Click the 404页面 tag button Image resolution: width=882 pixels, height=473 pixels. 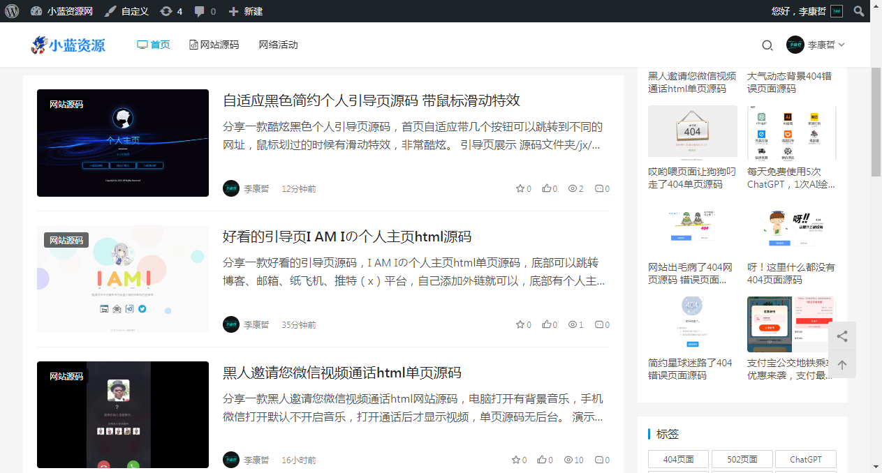pyautogui.click(x=678, y=460)
